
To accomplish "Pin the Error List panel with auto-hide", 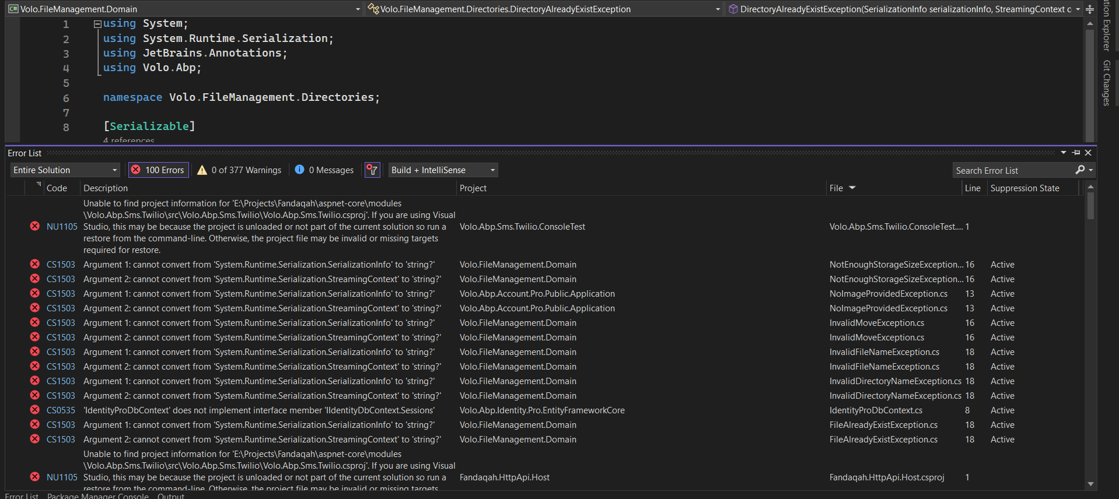I will pyautogui.click(x=1076, y=153).
